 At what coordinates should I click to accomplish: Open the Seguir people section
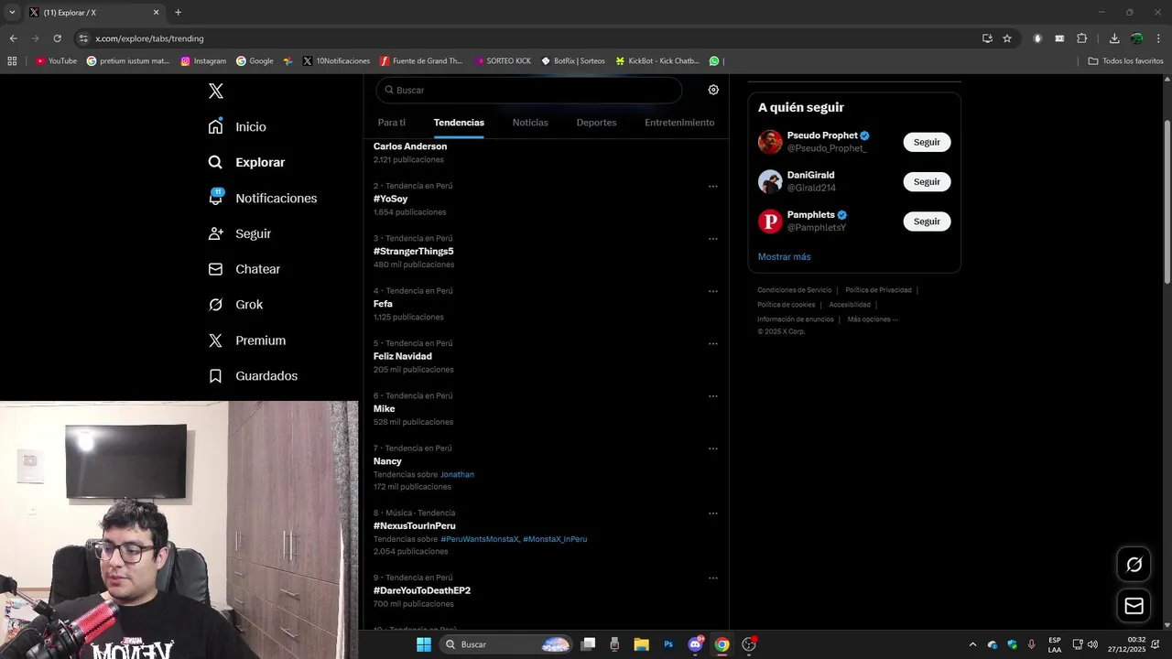pos(239,233)
